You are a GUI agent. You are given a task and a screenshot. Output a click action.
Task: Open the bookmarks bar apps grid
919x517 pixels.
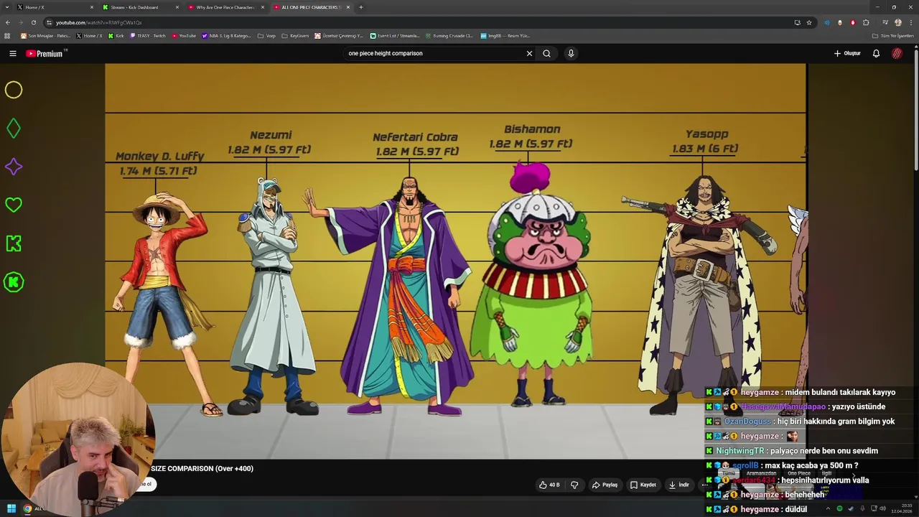tap(7, 35)
